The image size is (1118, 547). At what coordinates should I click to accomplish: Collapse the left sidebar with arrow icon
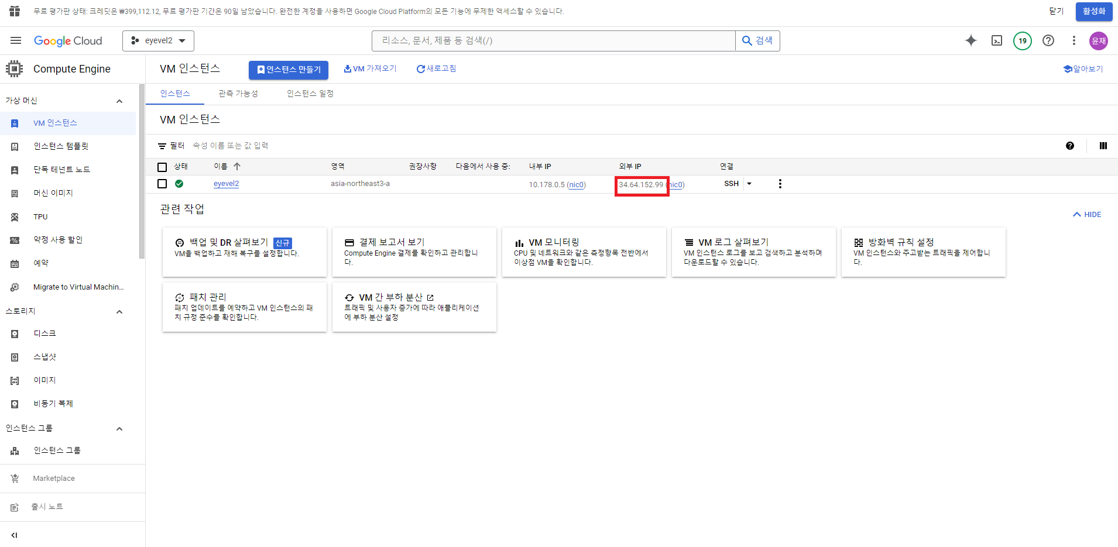point(15,535)
